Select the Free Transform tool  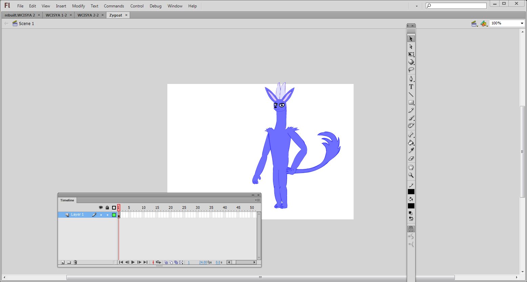pos(411,54)
